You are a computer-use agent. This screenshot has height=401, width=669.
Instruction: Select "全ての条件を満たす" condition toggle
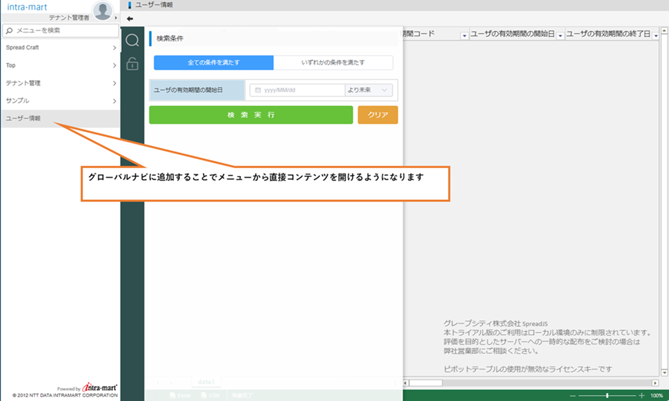213,62
